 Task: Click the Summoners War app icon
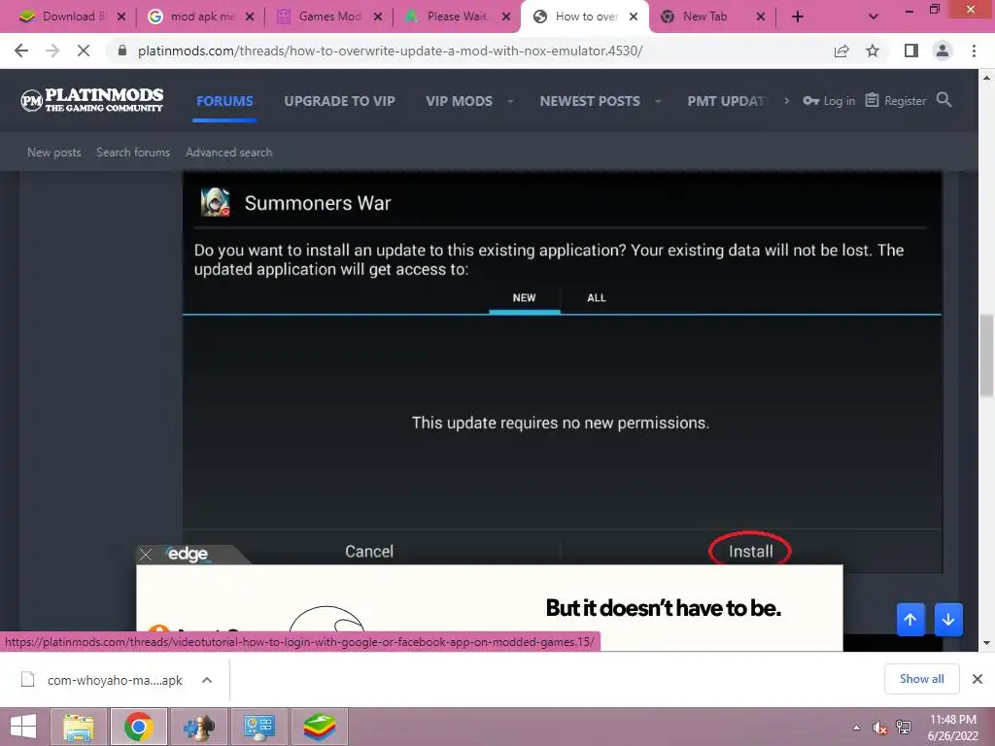click(x=215, y=202)
